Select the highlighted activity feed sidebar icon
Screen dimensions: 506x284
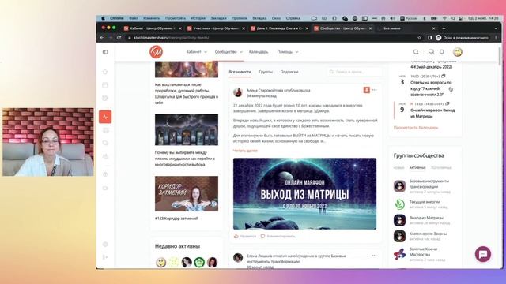click(x=105, y=117)
